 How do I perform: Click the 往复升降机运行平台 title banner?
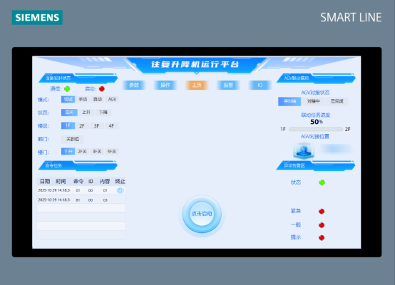(196, 65)
